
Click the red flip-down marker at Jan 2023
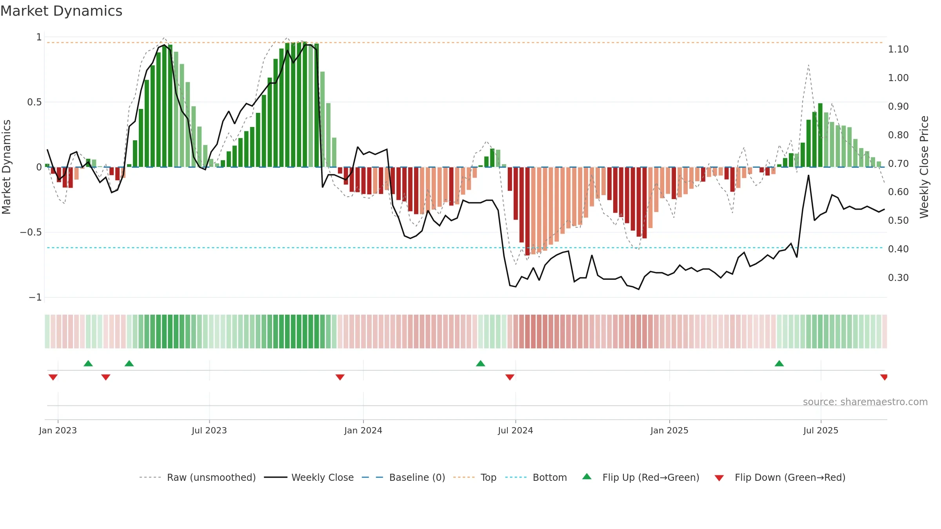pyautogui.click(x=53, y=377)
